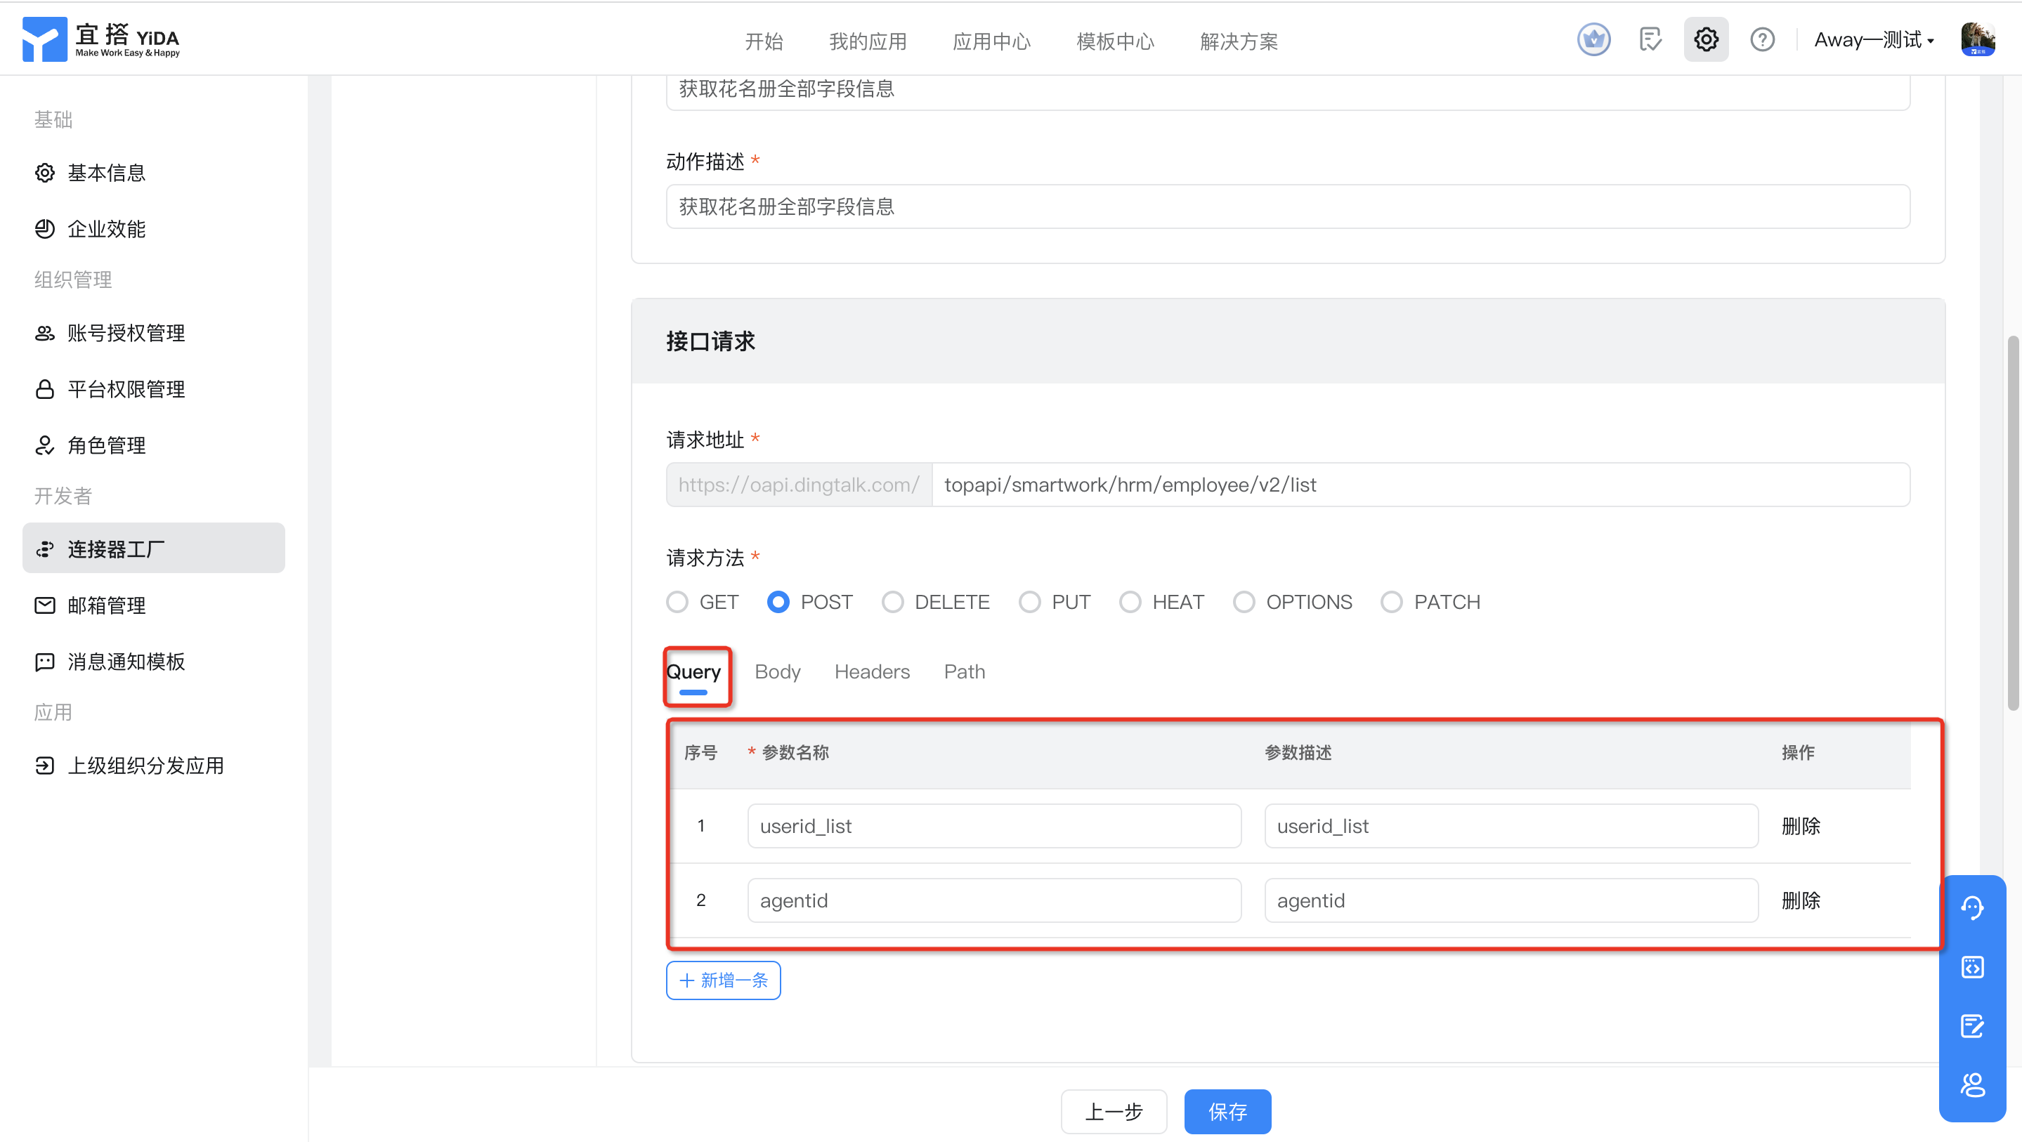Viewport: 2022px width, 1142px height.
Task: Click the agentid parameter name field
Action: tap(993, 901)
